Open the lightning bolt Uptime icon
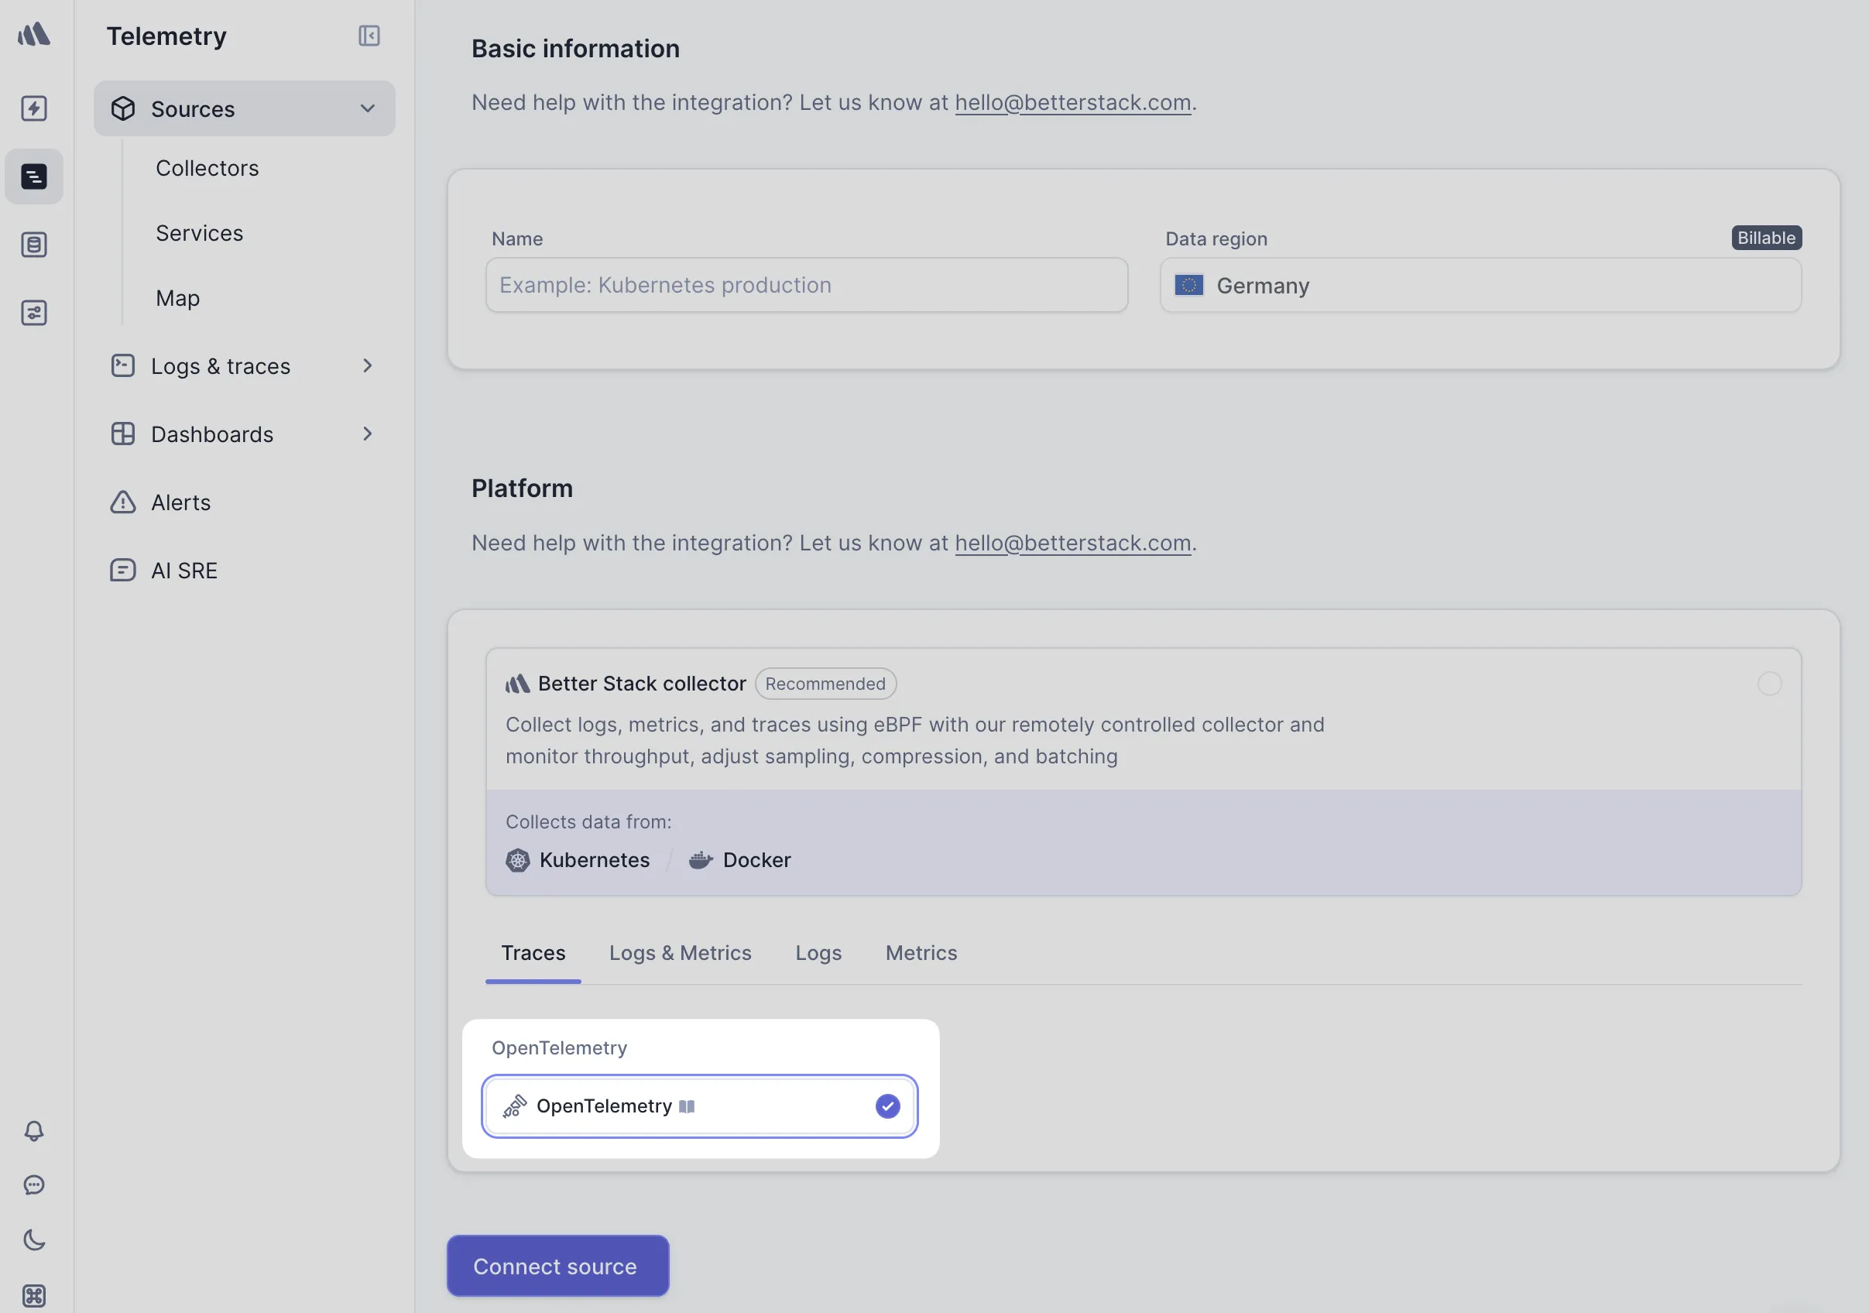This screenshot has width=1869, height=1313. coord(34,108)
